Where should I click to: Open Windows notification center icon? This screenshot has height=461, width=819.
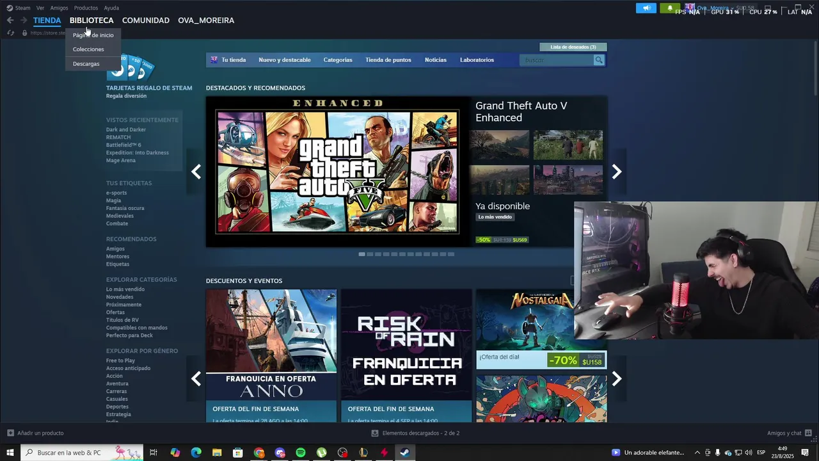coord(805,453)
